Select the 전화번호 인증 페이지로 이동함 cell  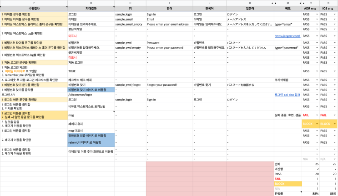click(91, 136)
